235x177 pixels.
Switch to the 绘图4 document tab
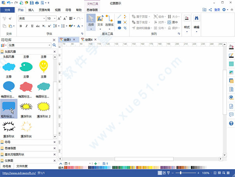tap(88, 40)
